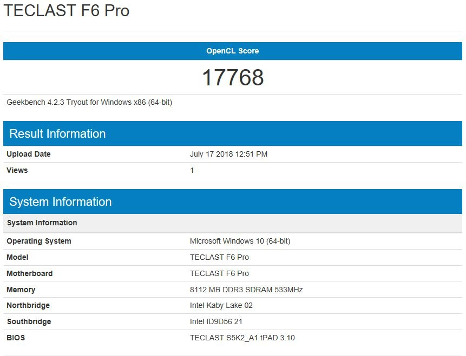Screen dimensions: 466x356
Task: Click the Result Information section header
Action: pos(233,133)
